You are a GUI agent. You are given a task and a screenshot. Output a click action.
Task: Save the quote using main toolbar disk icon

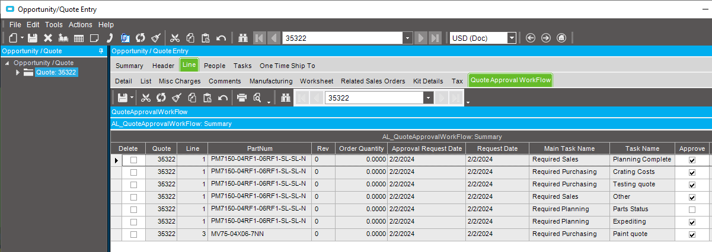33,38
